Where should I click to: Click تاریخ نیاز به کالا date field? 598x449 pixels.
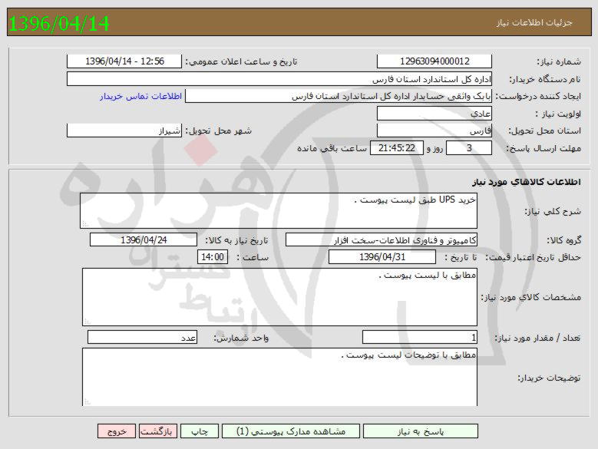[144, 239]
